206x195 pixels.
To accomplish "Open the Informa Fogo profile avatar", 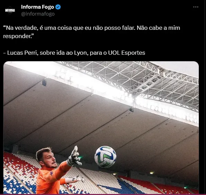I will pyautogui.click(x=10, y=10).
